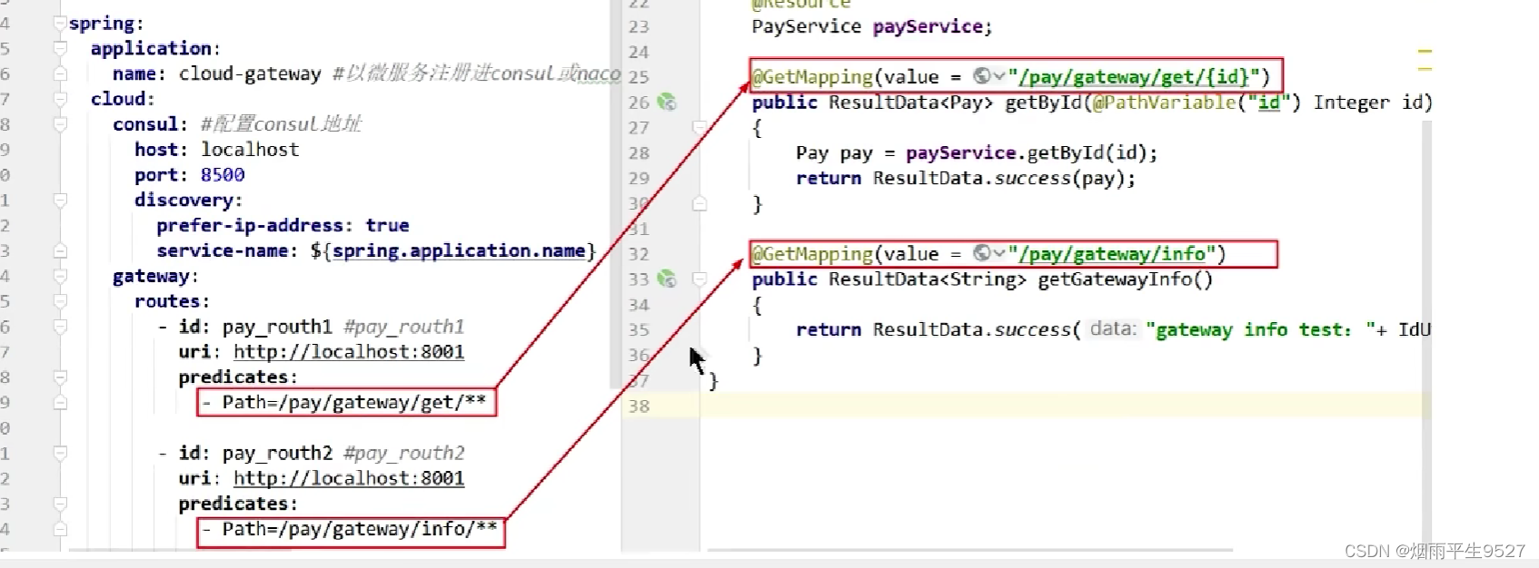Click the "id: pay_routh2" entry
This screenshot has height=568, width=1539.
(x=255, y=453)
